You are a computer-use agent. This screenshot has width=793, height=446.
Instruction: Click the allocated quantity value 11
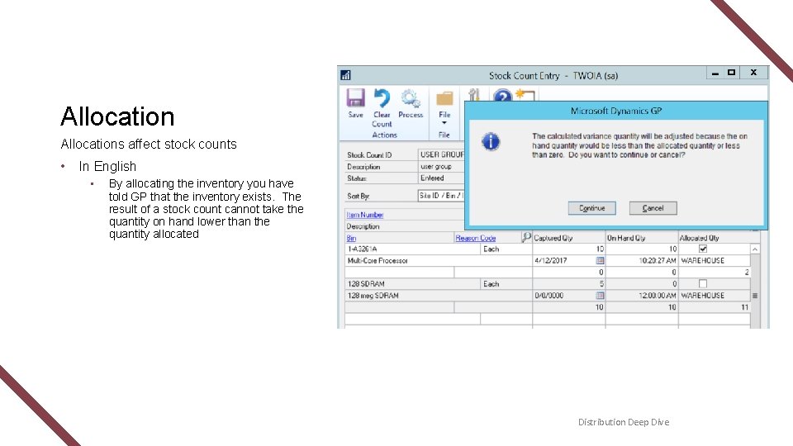tap(714, 307)
